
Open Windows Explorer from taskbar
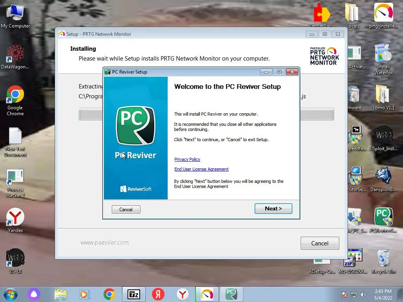61,294
